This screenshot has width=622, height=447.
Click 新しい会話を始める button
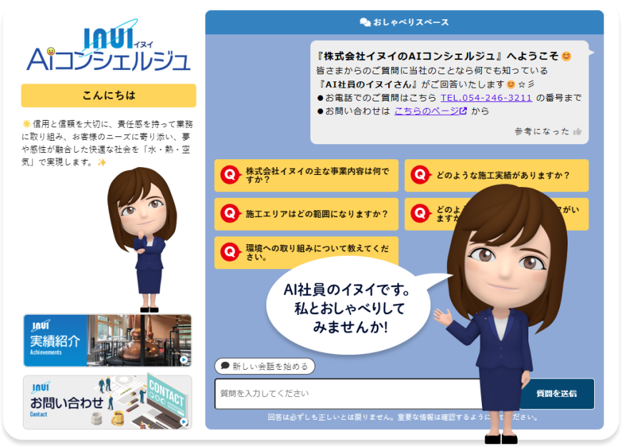[x=265, y=366]
